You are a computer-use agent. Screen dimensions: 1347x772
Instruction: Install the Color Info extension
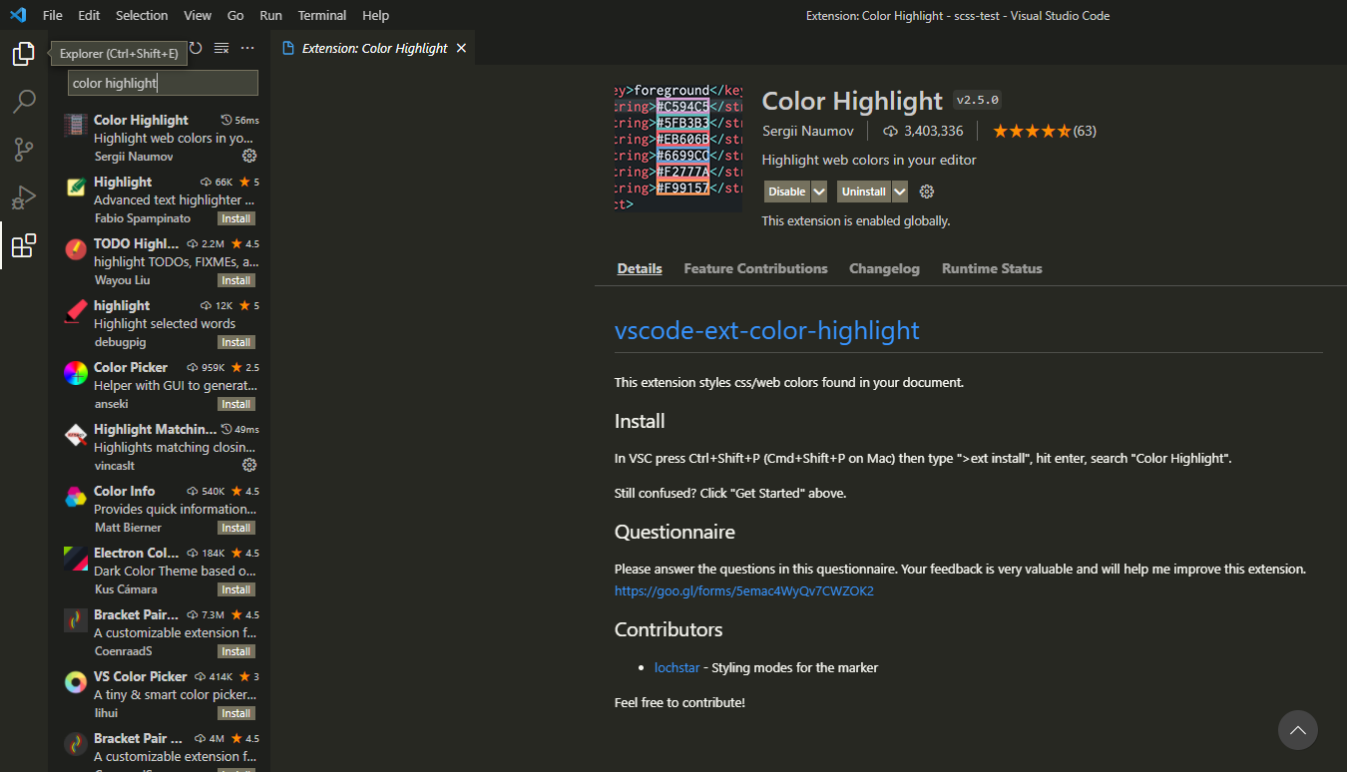pos(236,528)
